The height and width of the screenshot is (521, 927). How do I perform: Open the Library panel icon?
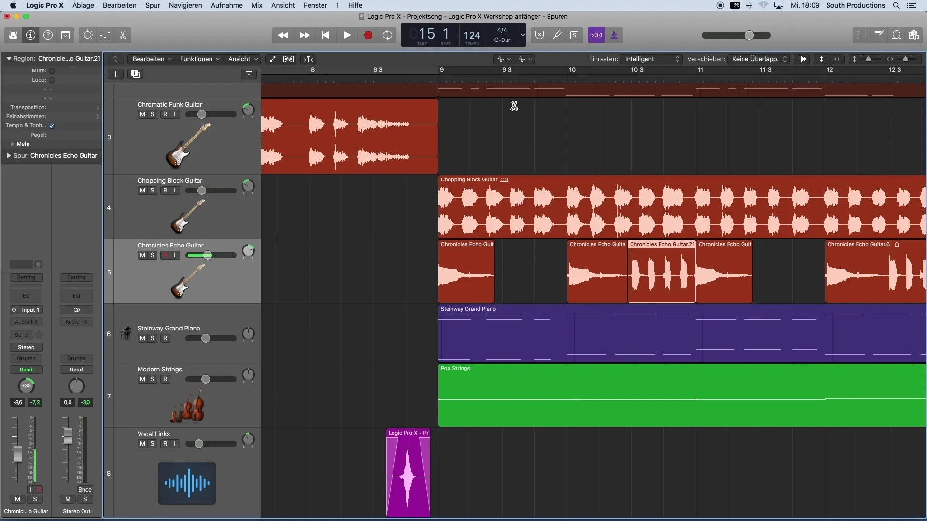[13, 35]
